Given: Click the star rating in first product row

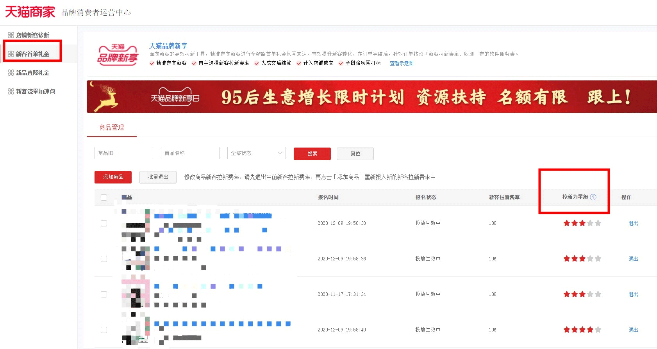Looking at the screenshot, I should pos(582,223).
